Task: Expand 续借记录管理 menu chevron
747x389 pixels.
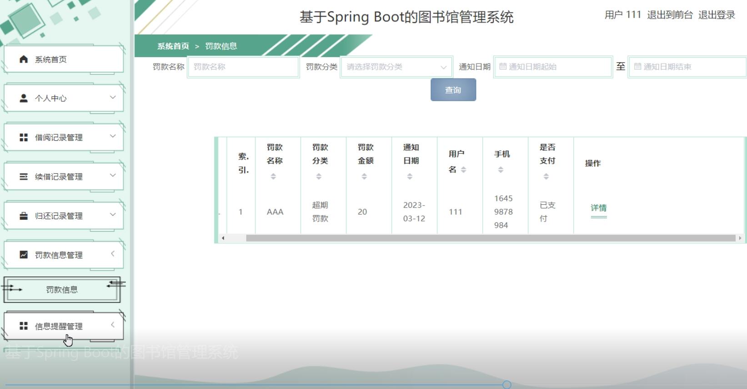Action: pos(113,175)
